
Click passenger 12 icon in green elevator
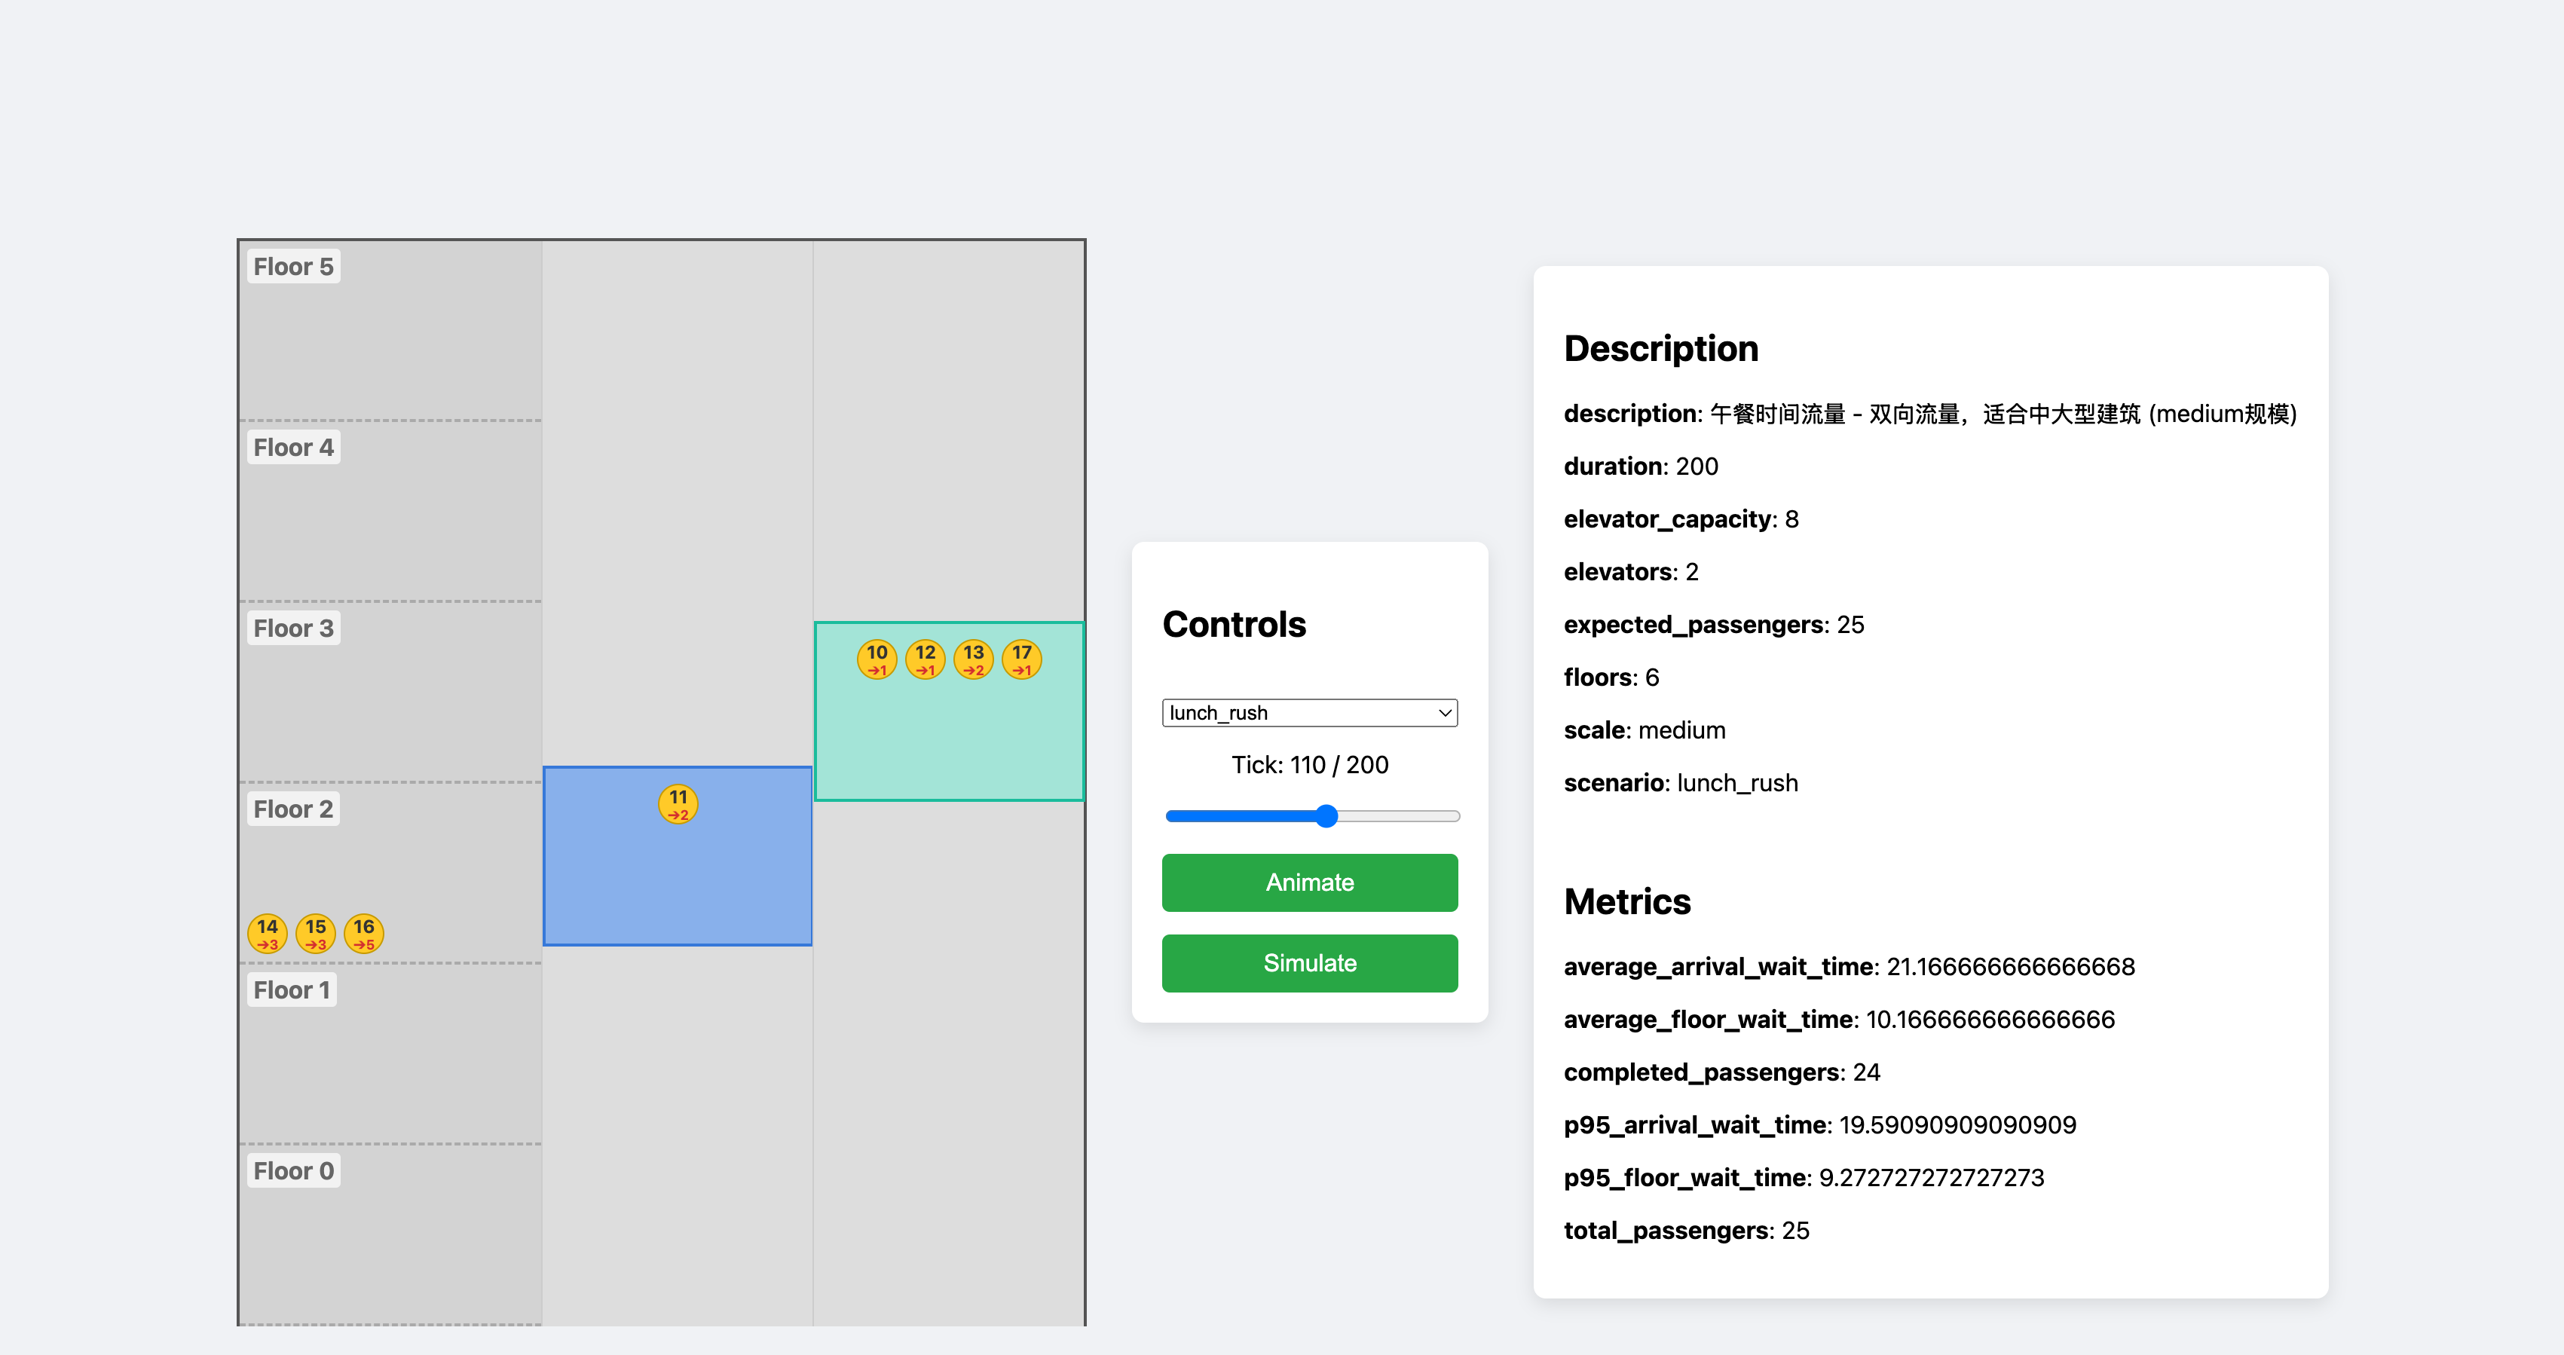click(x=925, y=659)
